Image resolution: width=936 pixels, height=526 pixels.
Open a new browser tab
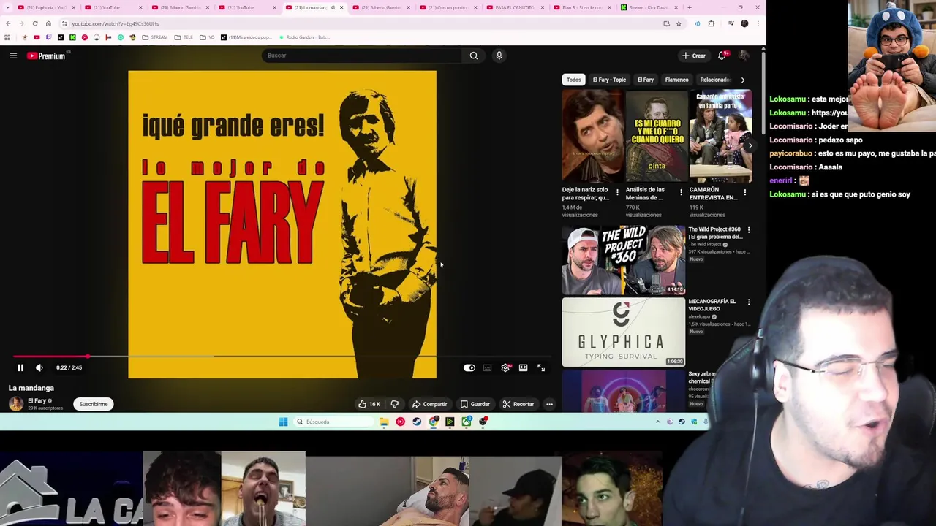point(690,7)
